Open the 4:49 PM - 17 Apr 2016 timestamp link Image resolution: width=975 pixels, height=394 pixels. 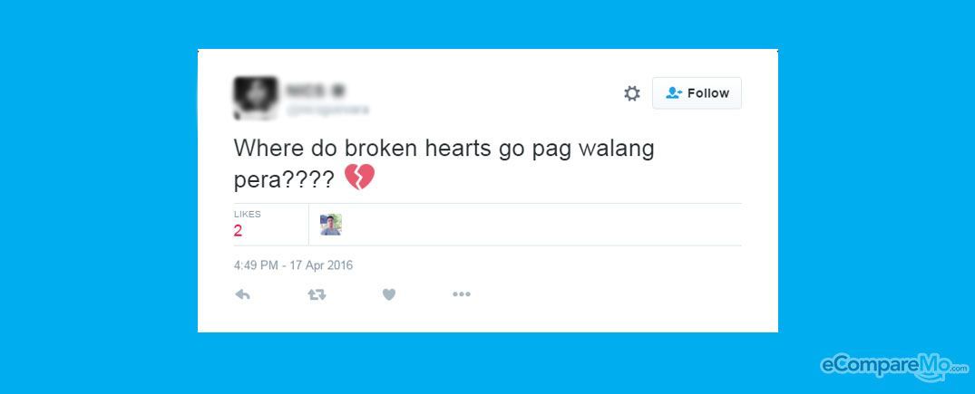point(293,265)
